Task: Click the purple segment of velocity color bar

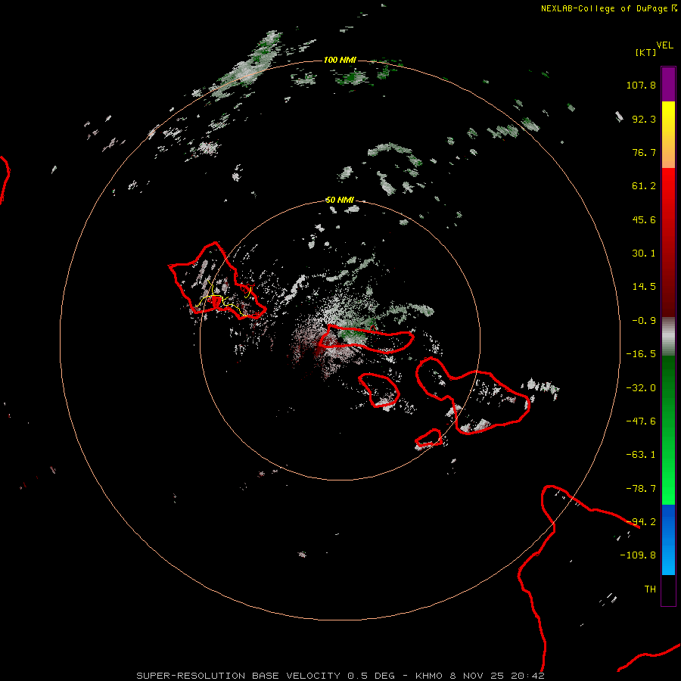Action: [668, 84]
